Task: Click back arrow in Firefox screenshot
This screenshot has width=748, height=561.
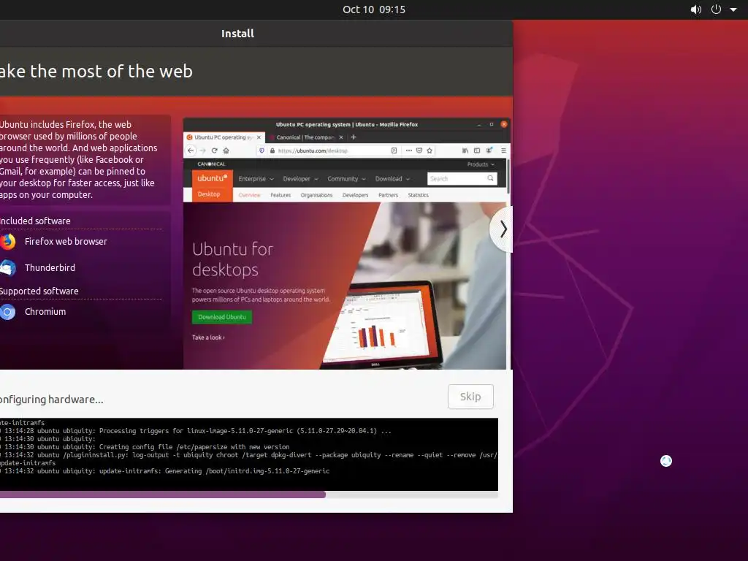Action: pyautogui.click(x=191, y=150)
